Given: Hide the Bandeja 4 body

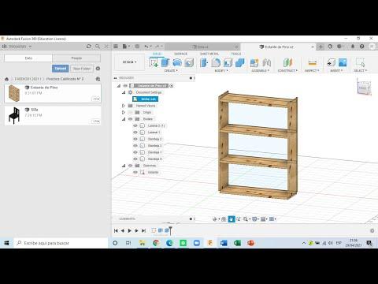Looking at the screenshot, I should 135,159.
